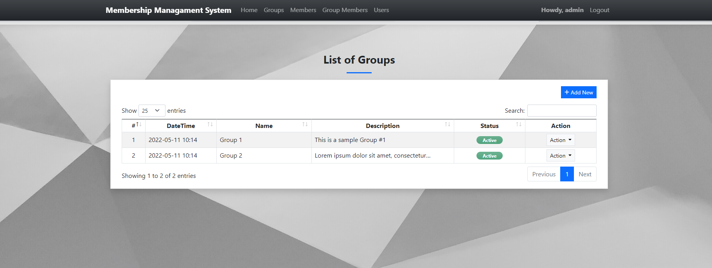
Task: Click the Logout link
Action: coord(599,10)
